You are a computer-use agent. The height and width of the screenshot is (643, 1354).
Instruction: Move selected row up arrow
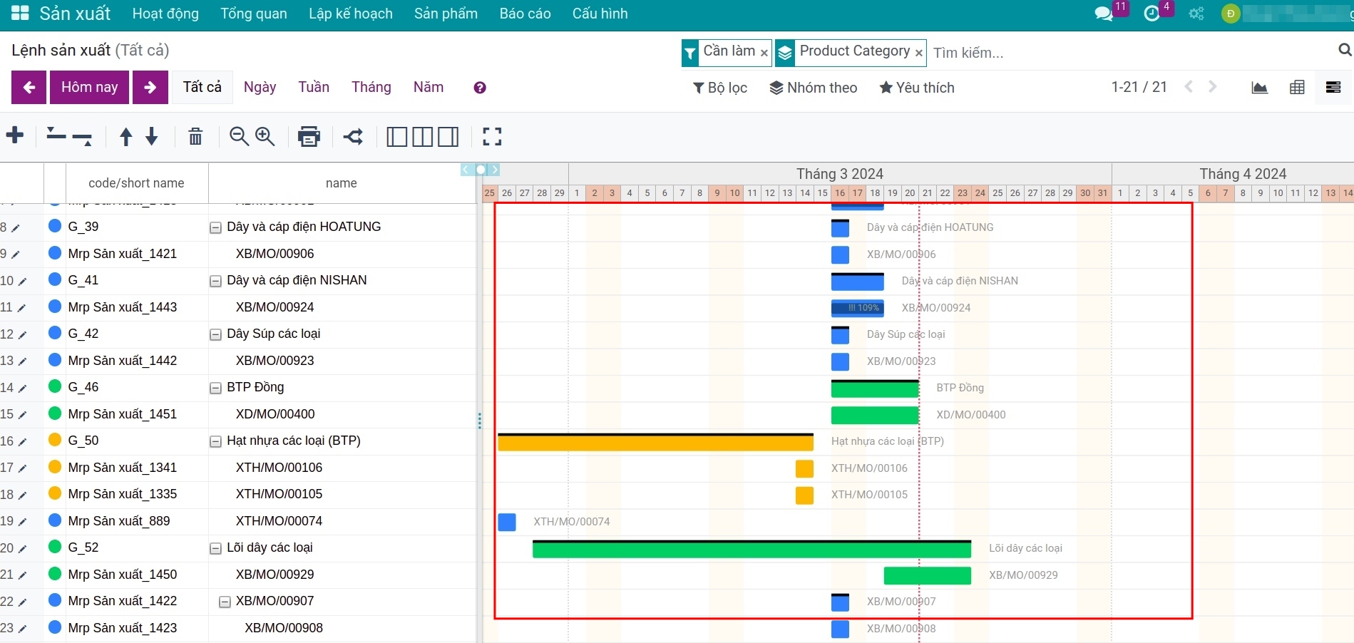(x=125, y=136)
